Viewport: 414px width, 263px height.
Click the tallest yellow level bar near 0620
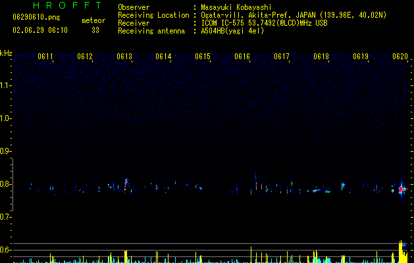tap(401, 251)
